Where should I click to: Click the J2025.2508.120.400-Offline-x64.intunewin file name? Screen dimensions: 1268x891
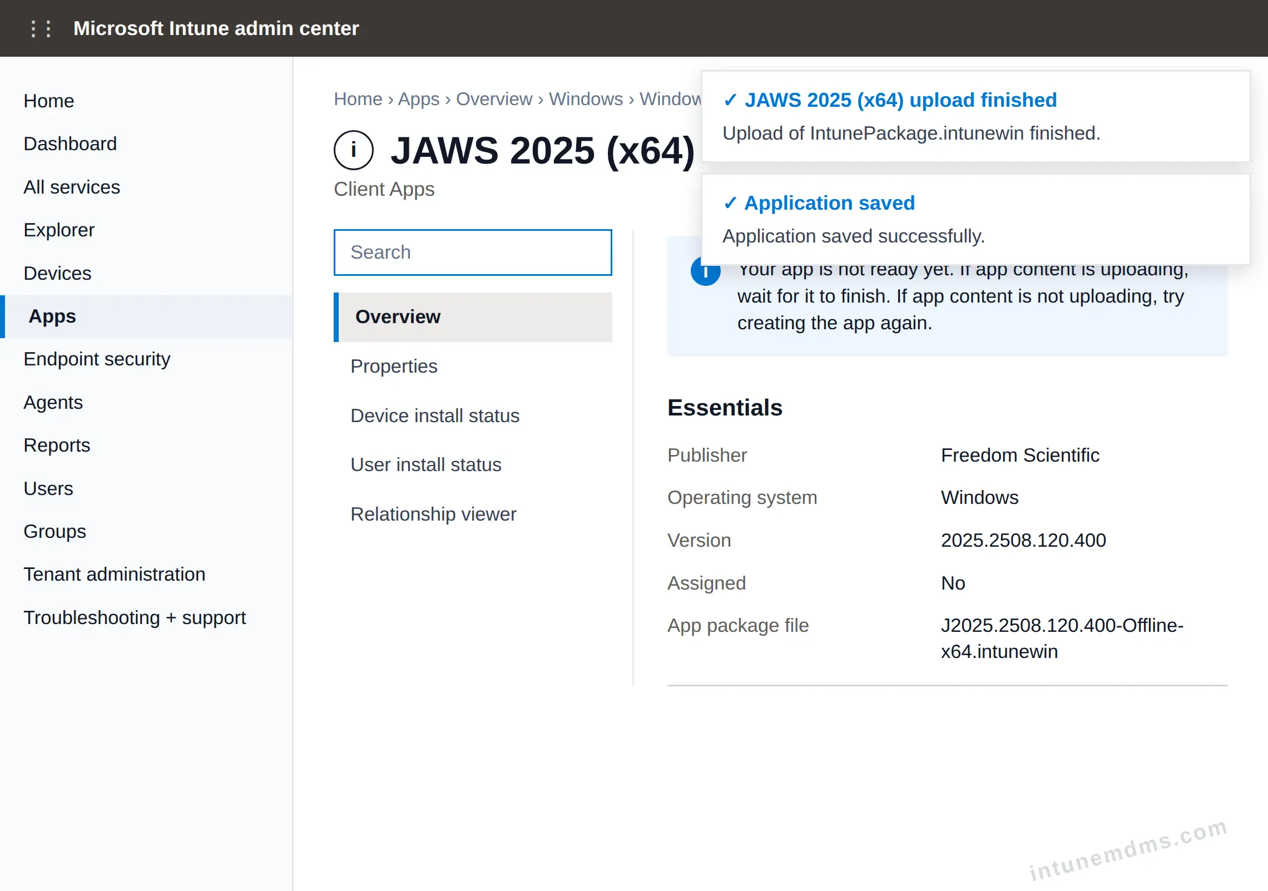1062,638
